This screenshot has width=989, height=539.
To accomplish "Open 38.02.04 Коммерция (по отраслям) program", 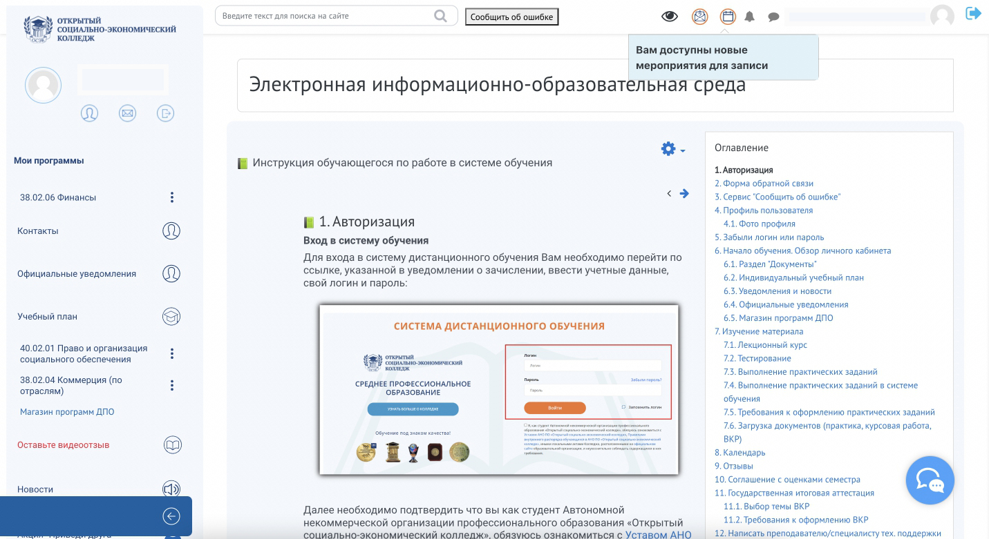I will [x=71, y=385].
